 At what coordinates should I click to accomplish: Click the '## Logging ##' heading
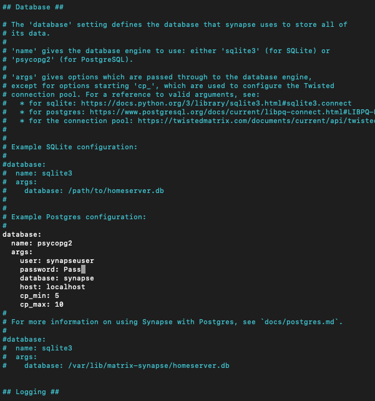click(31, 392)
